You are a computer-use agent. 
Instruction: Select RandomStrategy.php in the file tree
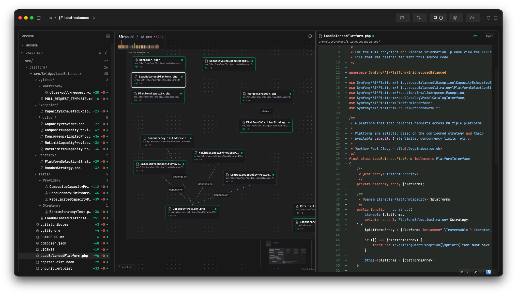tap(65, 168)
